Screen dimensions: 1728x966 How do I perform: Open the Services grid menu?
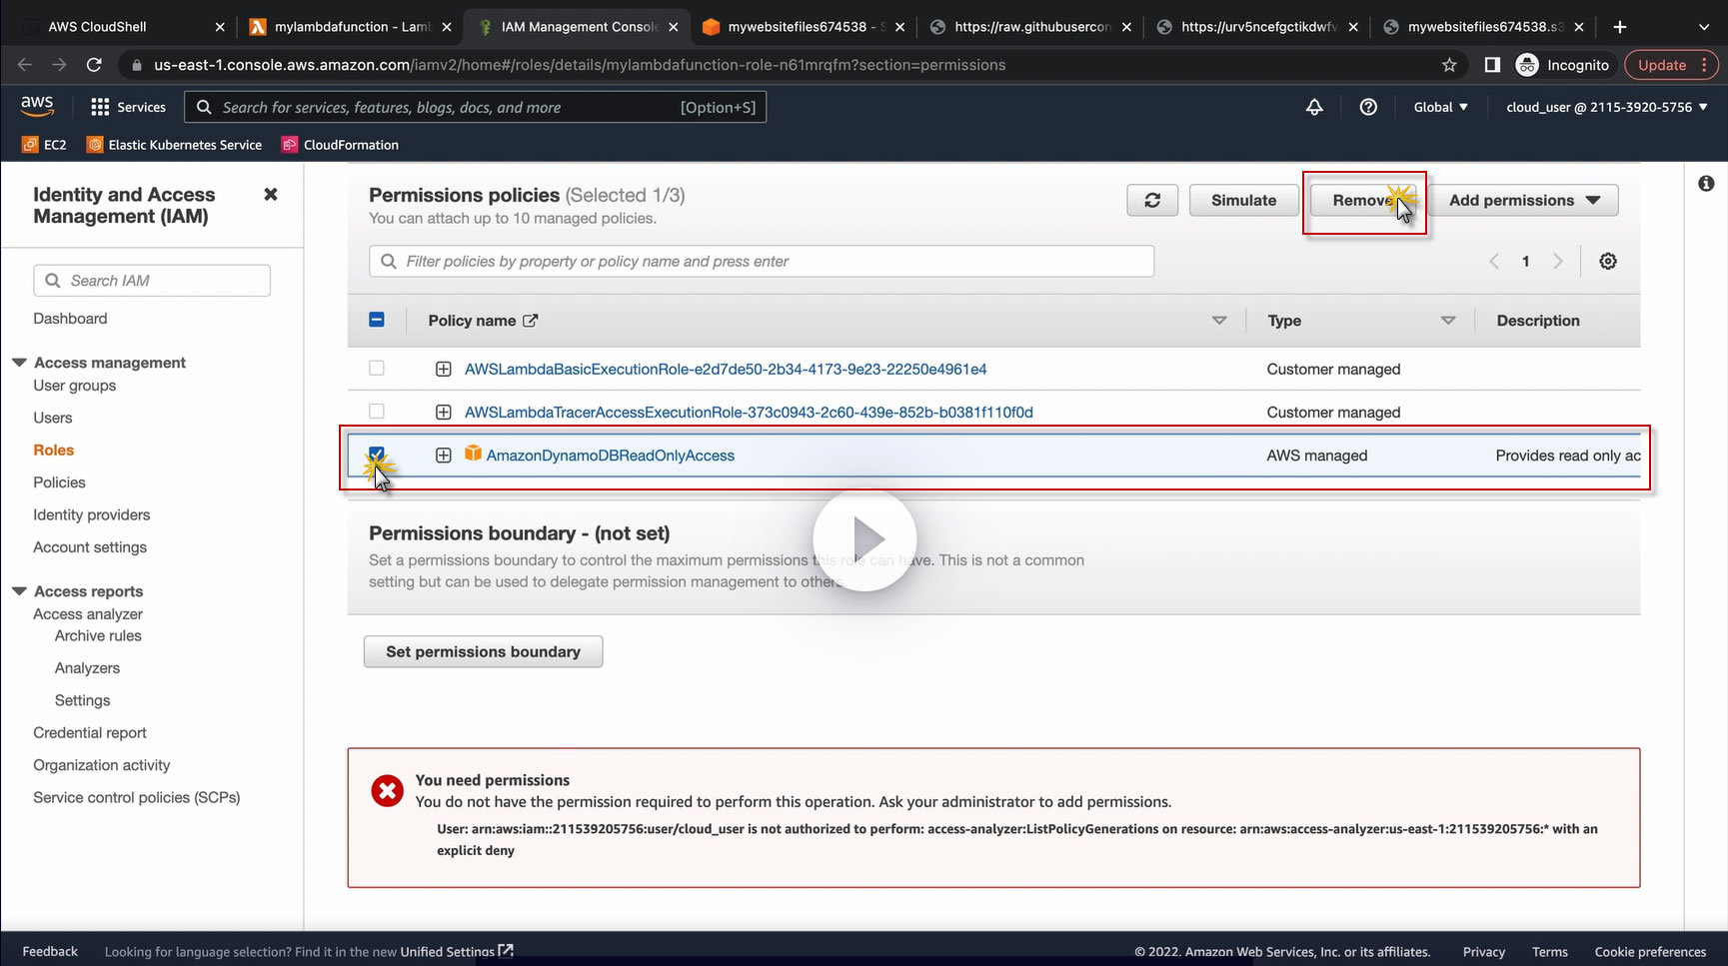(x=128, y=107)
